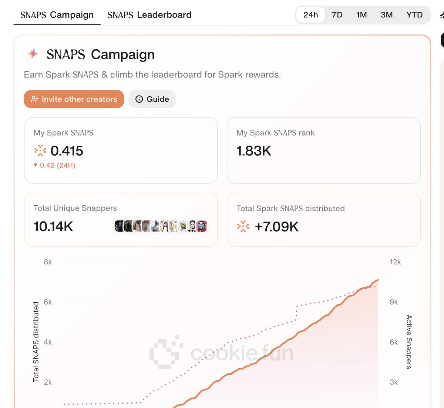444x408 pixels.
Task: Click the SNAPS Campaign star logo icon
Action: click(x=33, y=54)
